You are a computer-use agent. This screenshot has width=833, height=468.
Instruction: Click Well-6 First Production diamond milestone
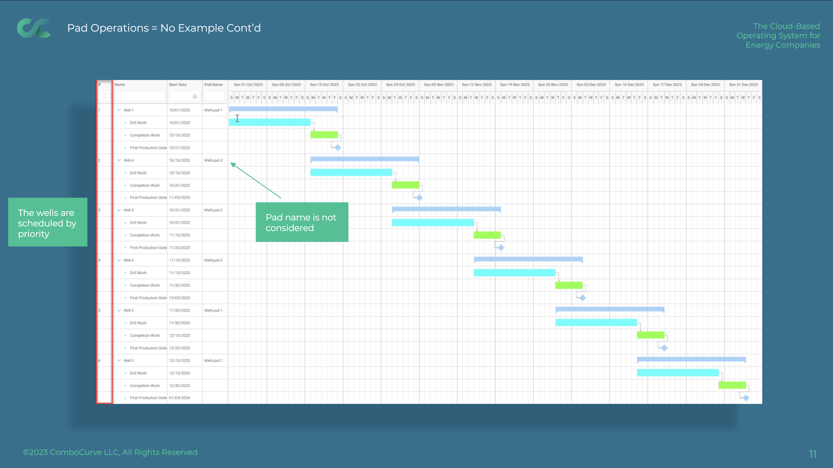pyautogui.click(x=582, y=298)
